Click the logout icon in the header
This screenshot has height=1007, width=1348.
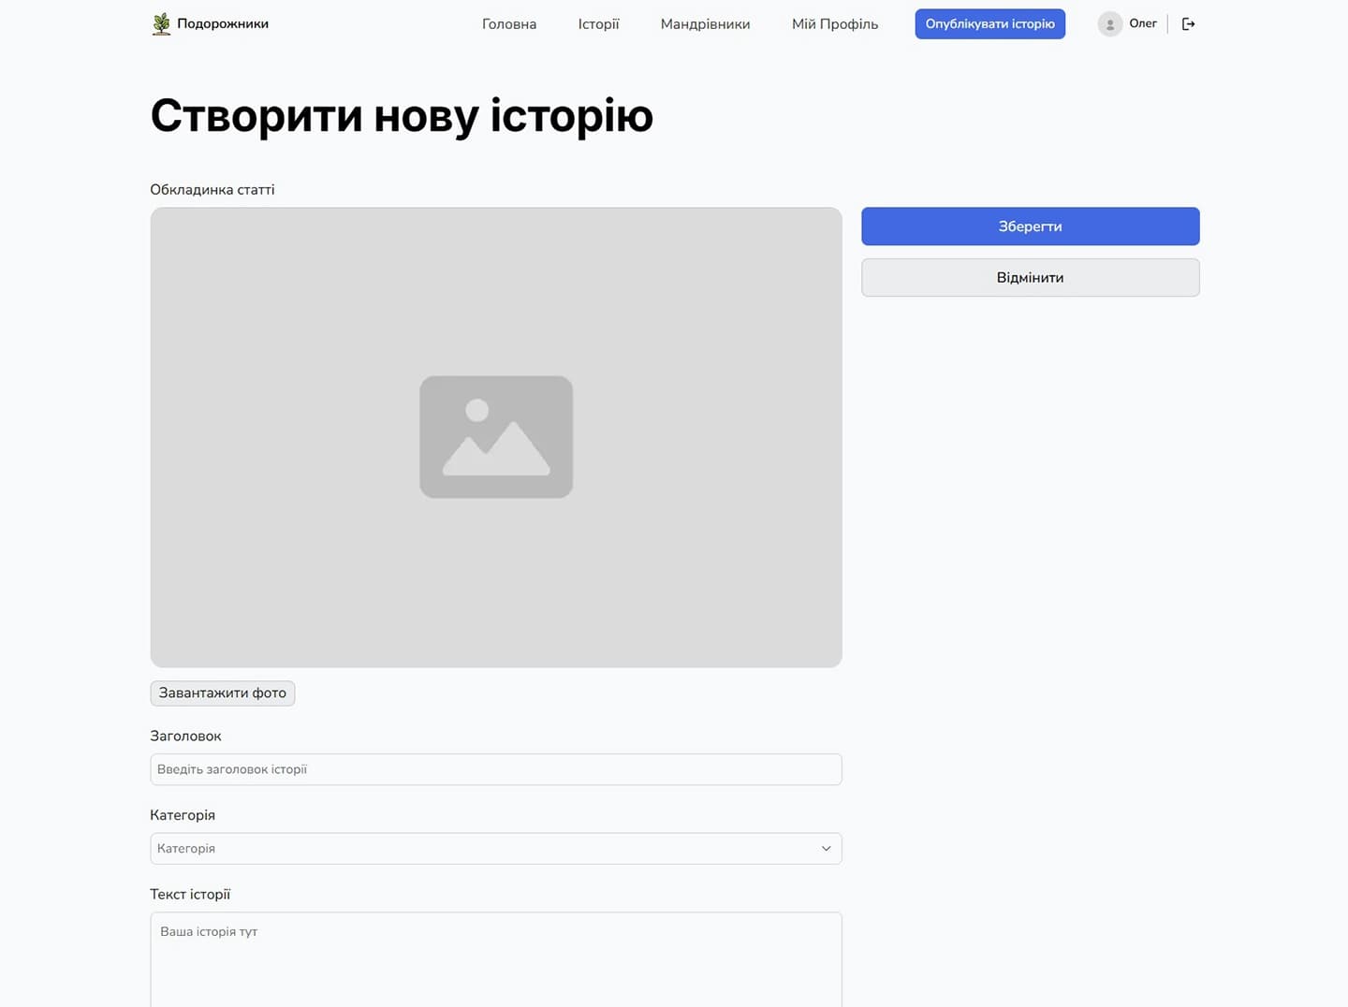(x=1188, y=23)
